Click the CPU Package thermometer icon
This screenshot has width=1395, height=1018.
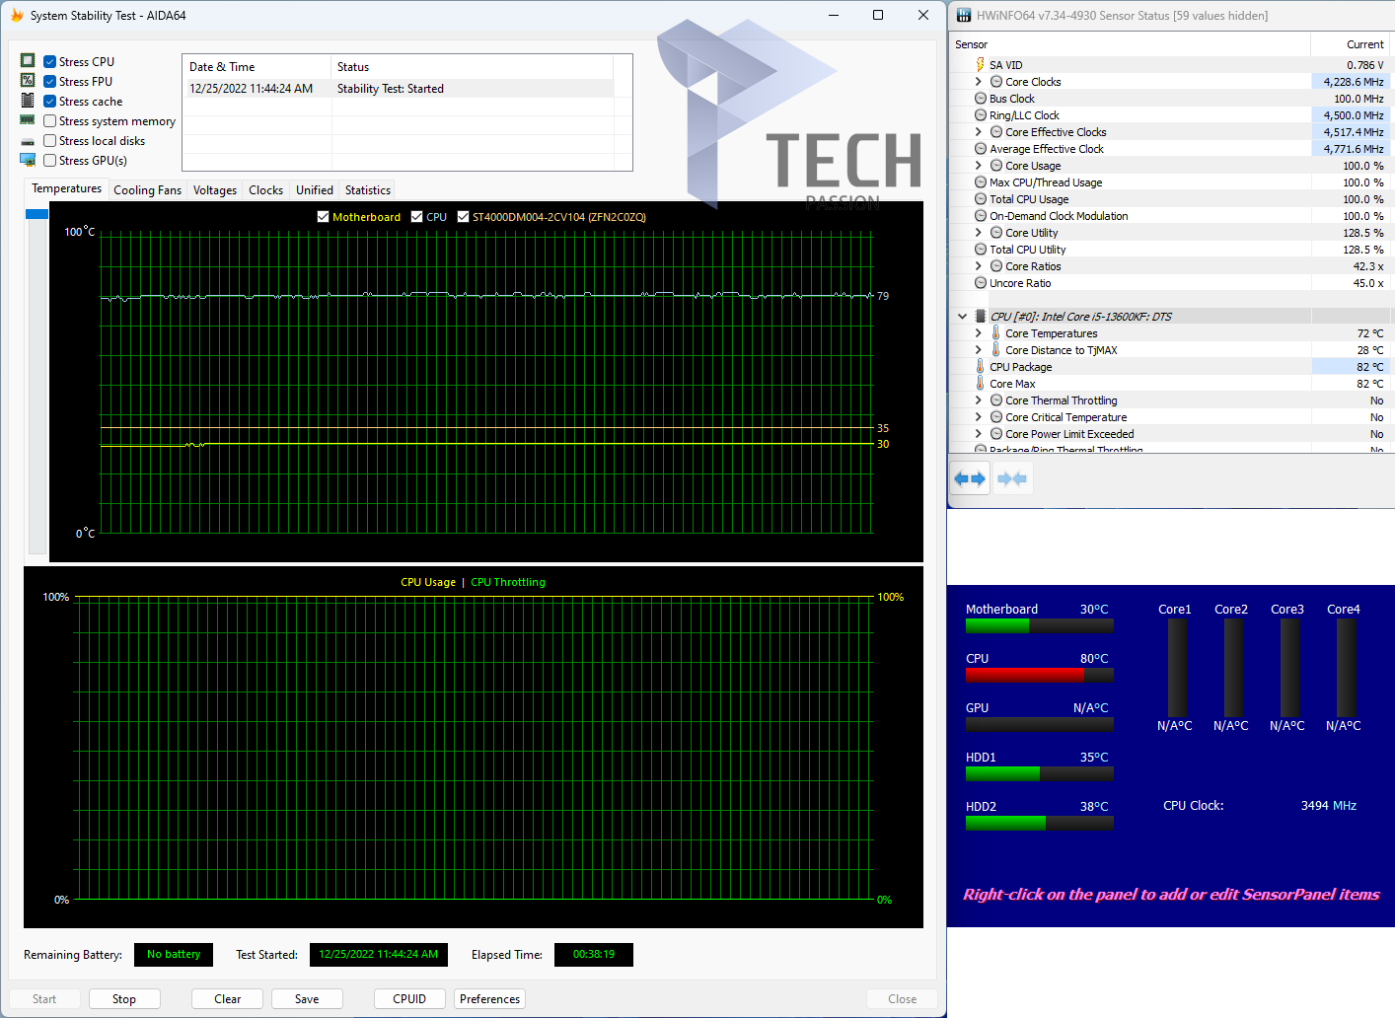(980, 367)
